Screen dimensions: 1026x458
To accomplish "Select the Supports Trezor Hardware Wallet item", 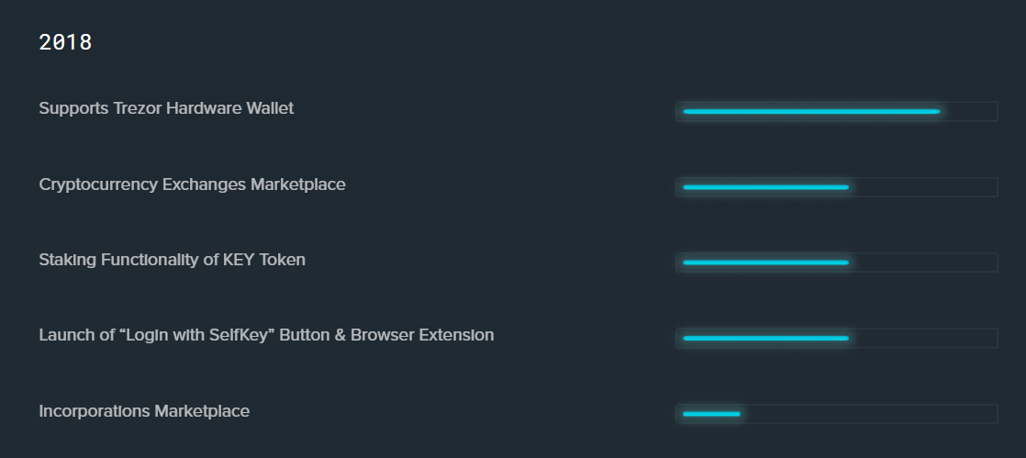I will (166, 108).
